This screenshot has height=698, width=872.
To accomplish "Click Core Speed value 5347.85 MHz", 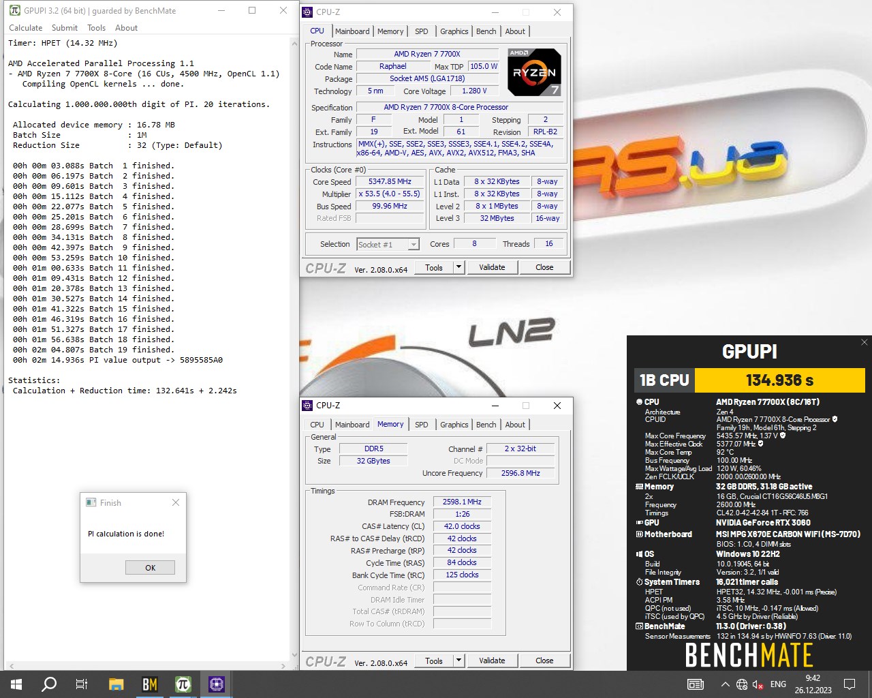I will pyautogui.click(x=390, y=182).
